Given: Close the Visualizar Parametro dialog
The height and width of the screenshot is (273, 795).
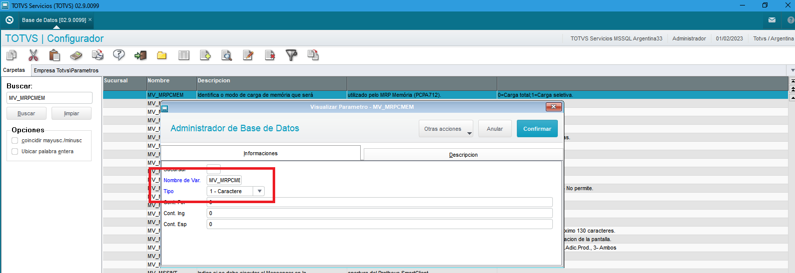Looking at the screenshot, I should [x=553, y=107].
